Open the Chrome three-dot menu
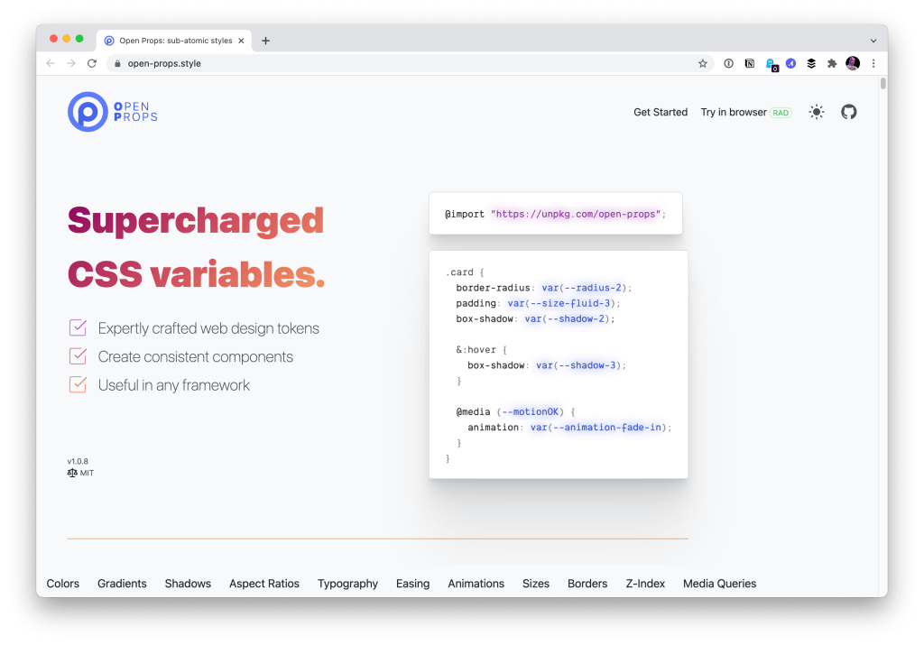 873,64
